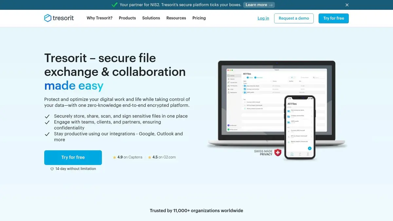Dismiss the NIS2 announcement banner

[x=347, y=5]
